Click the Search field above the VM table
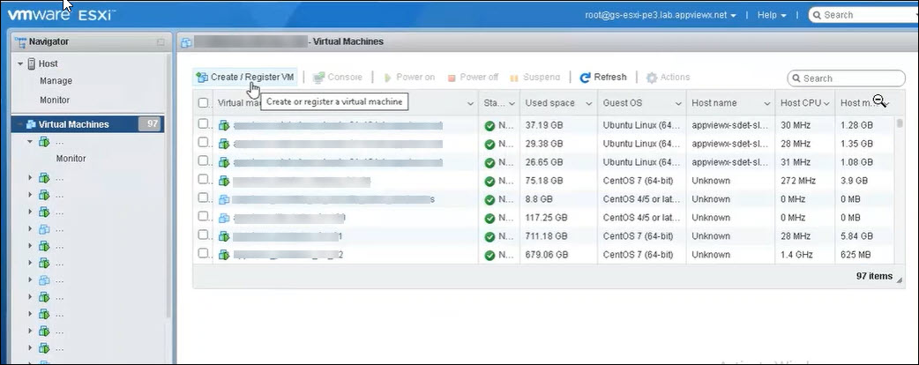 pos(847,78)
